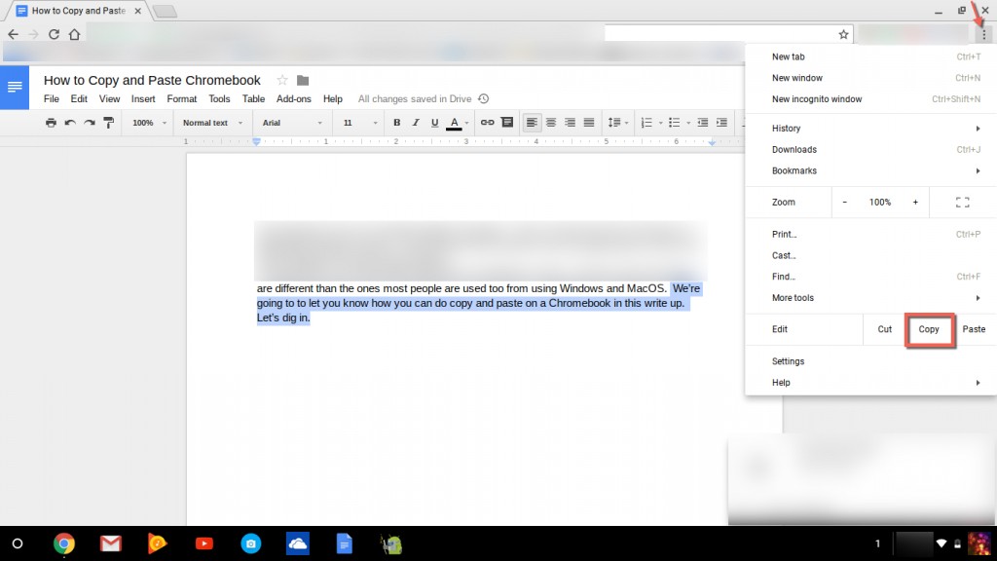The width and height of the screenshot is (997, 561).
Task: Toggle bold formatting
Action: (397, 122)
